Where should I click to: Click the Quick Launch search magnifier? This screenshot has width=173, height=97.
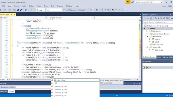[162, 2]
